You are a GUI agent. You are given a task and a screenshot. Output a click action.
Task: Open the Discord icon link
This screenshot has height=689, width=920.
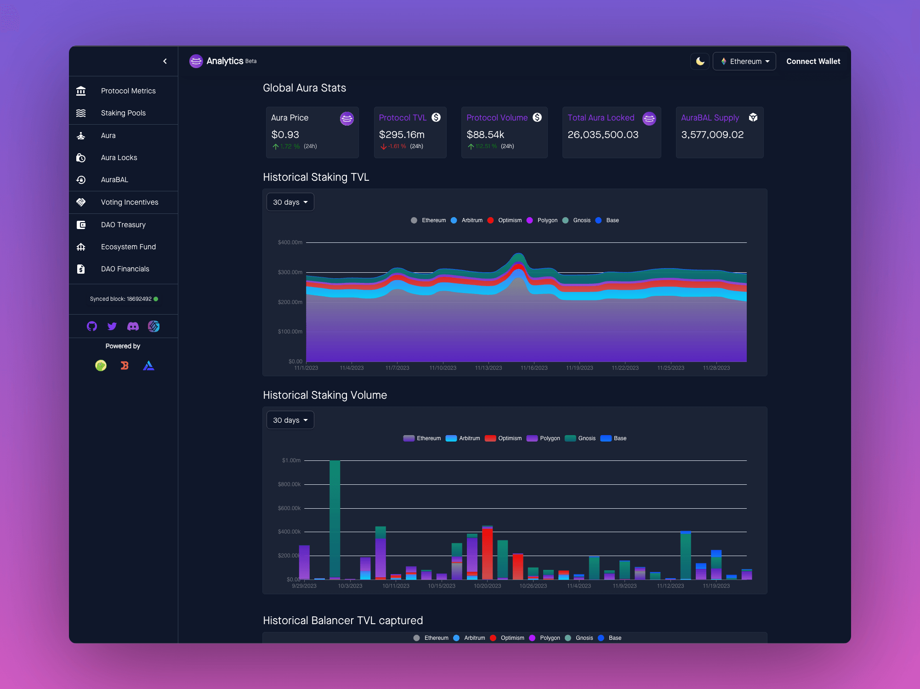point(133,326)
